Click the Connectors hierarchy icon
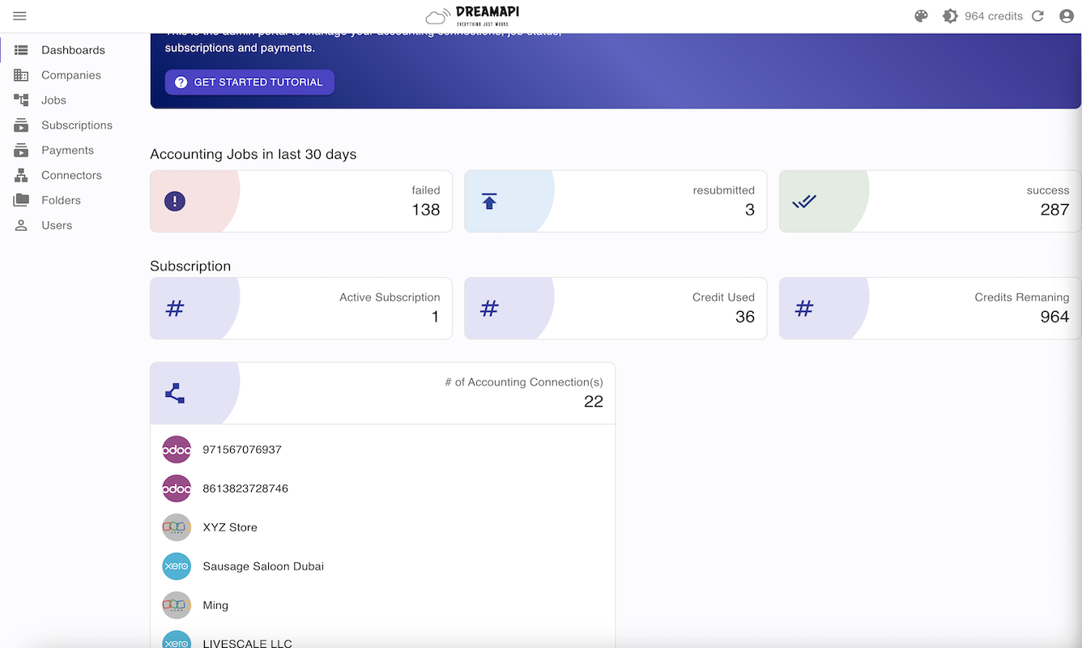Viewport: 1082px width, 648px height. coord(21,176)
